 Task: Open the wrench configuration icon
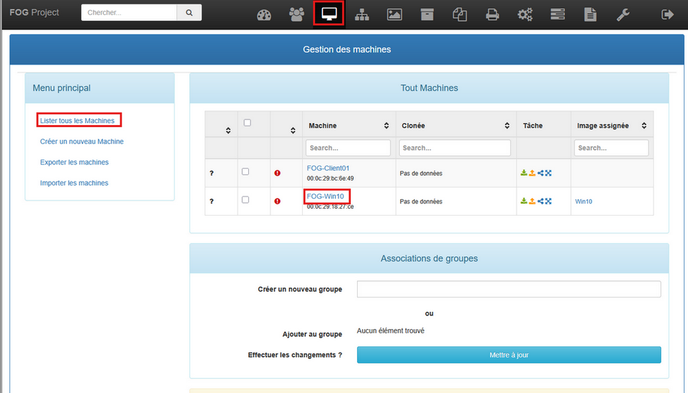point(623,14)
